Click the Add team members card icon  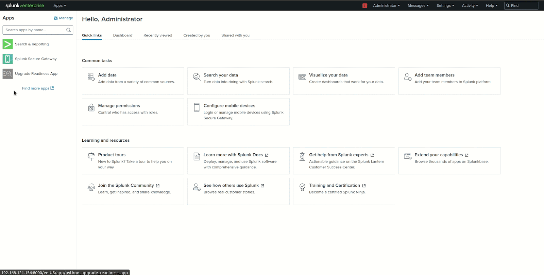pyautogui.click(x=408, y=77)
